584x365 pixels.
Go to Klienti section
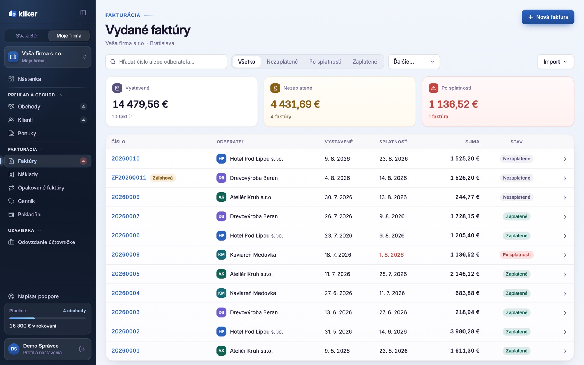pyautogui.click(x=47, y=120)
